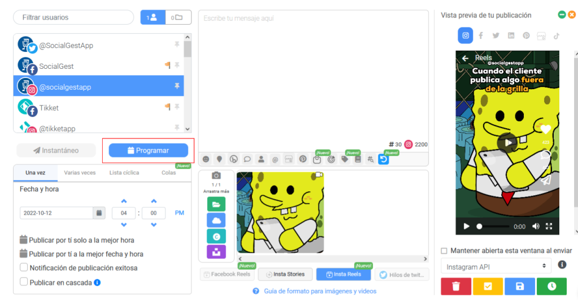Click the camera icon above media counter
This screenshot has height=303, width=578.
(x=216, y=175)
